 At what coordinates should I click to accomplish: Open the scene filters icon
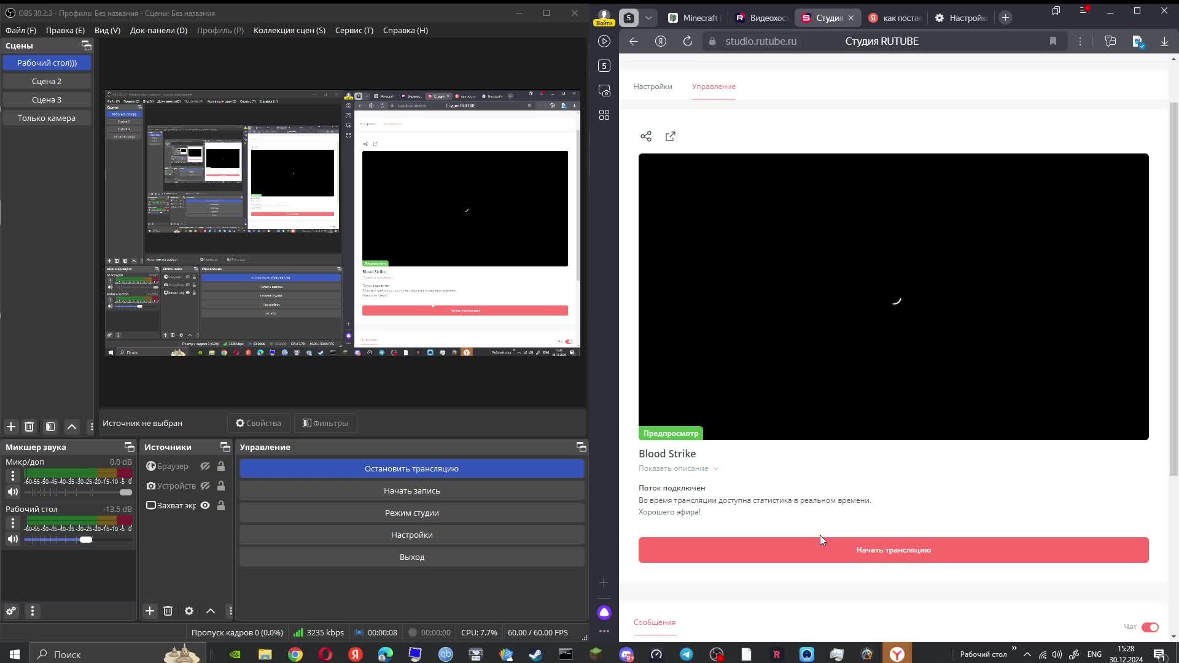pyautogui.click(x=50, y=427)
